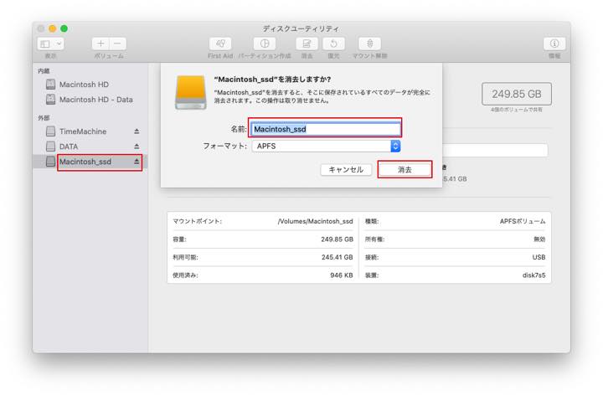Viewport: 603px width, 396px height.
Task: Click the 249.85 GB value in the info table
Action: coord(337,239)
